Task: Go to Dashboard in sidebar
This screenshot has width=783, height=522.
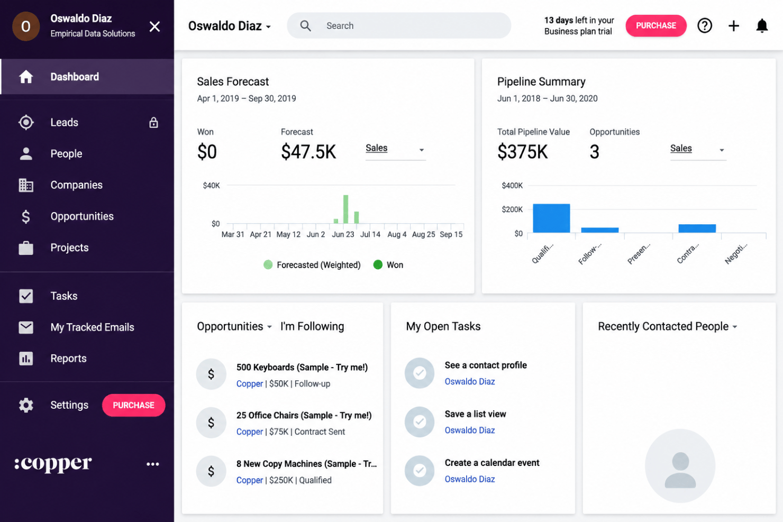Action: [87, 77]
